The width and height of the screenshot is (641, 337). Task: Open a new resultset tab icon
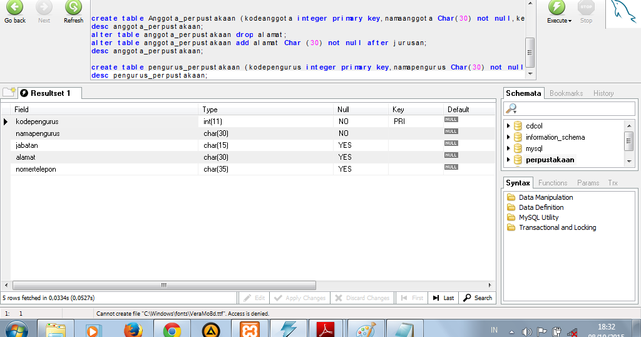[9, 92]
